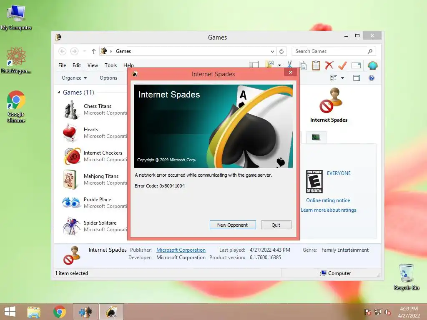Open the folder options icon dropdown arrow
The height and width of the screenshot is (320, 427).
279,65
